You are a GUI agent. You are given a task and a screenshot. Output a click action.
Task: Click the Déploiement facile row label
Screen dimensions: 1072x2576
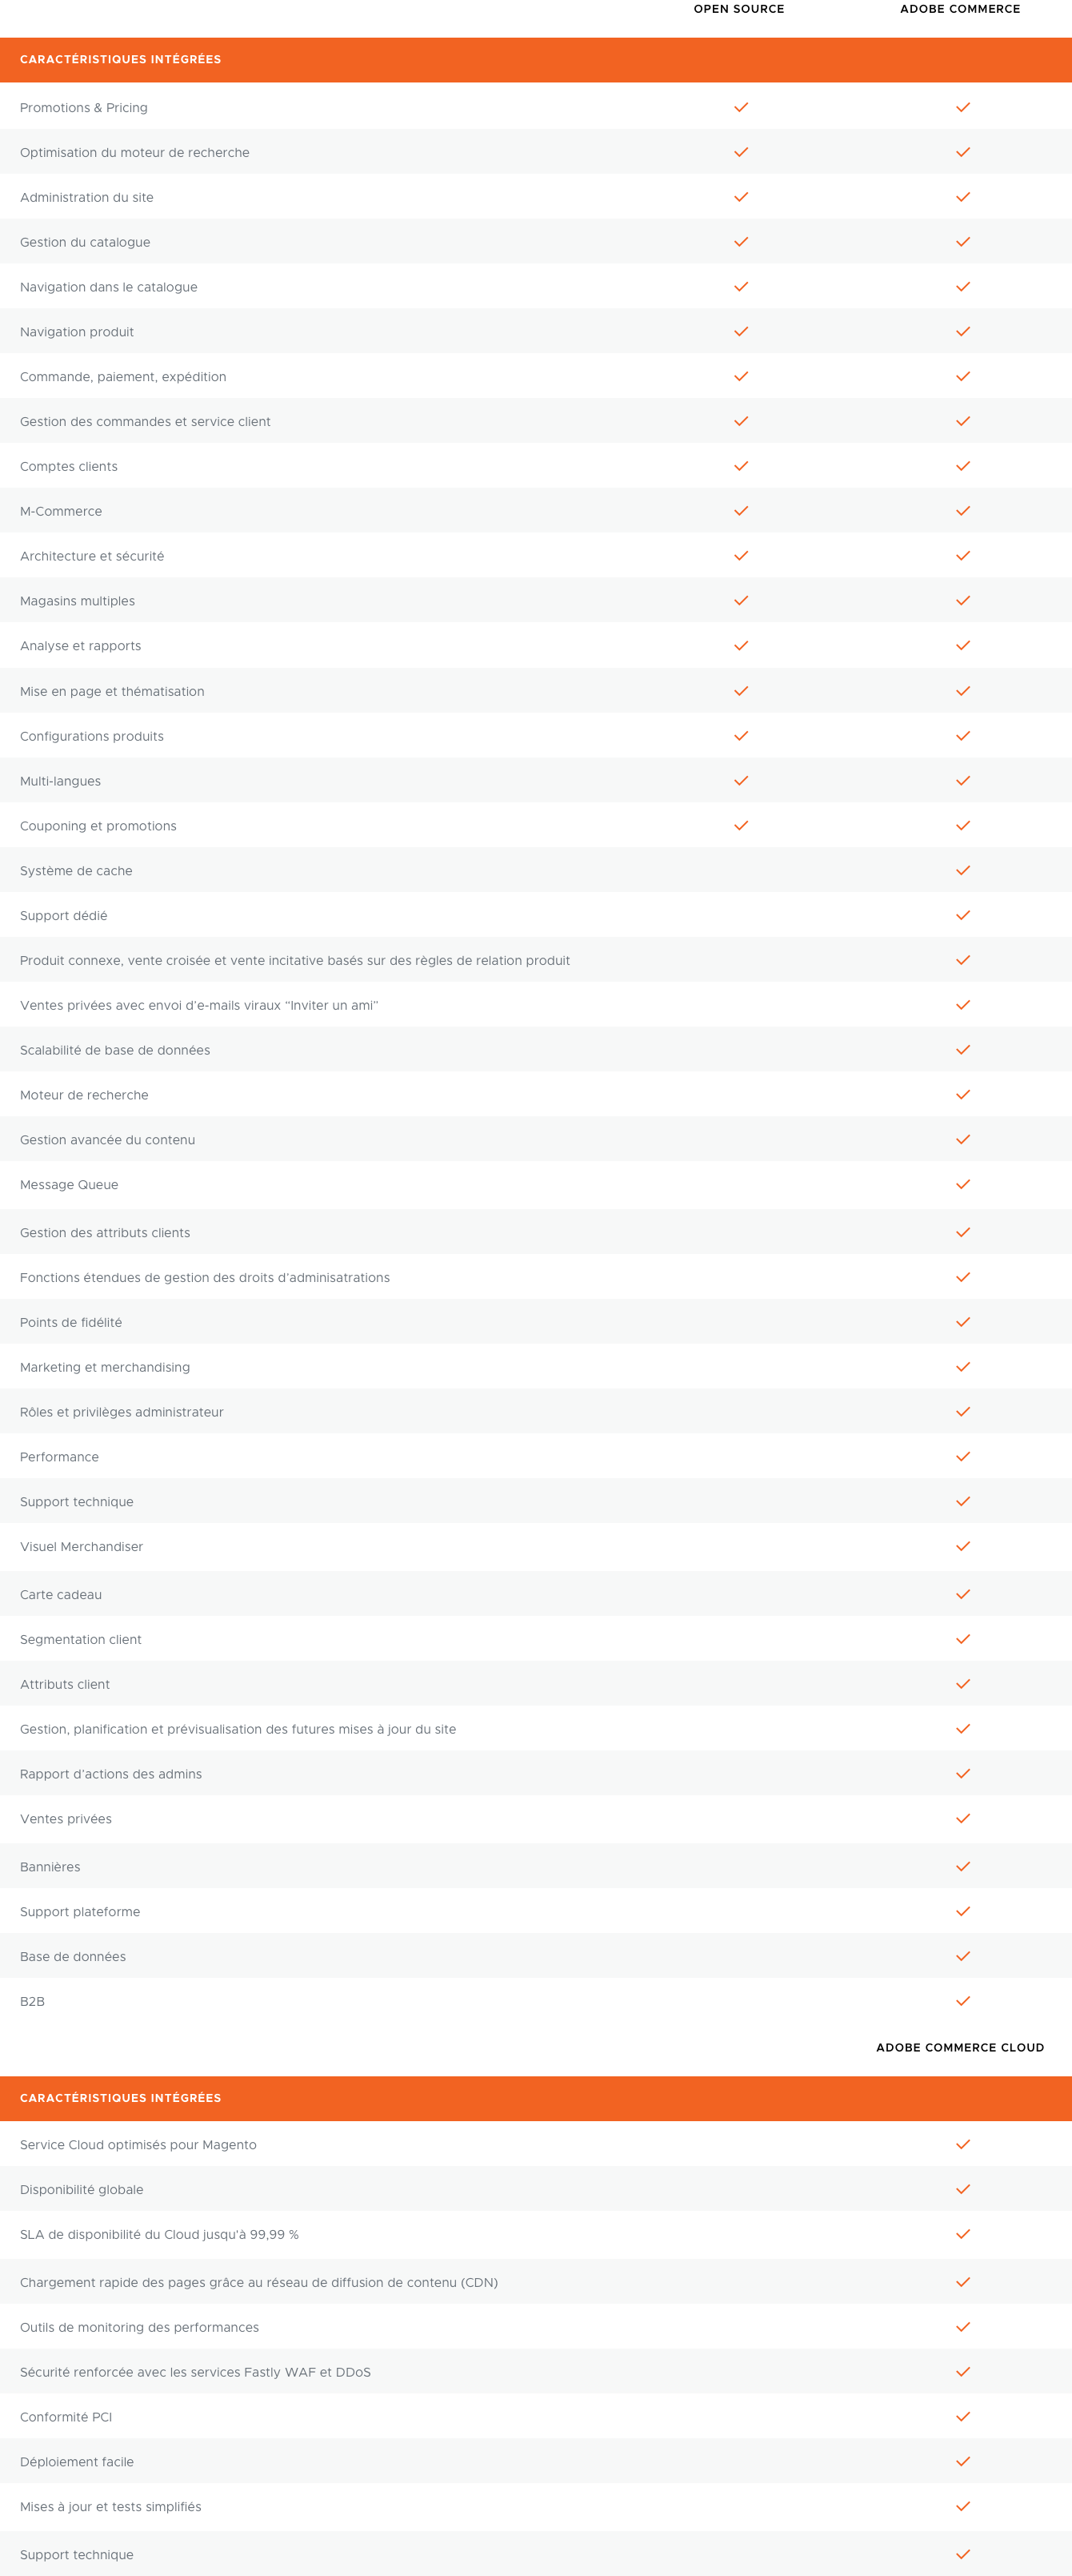pos(77,2462)
